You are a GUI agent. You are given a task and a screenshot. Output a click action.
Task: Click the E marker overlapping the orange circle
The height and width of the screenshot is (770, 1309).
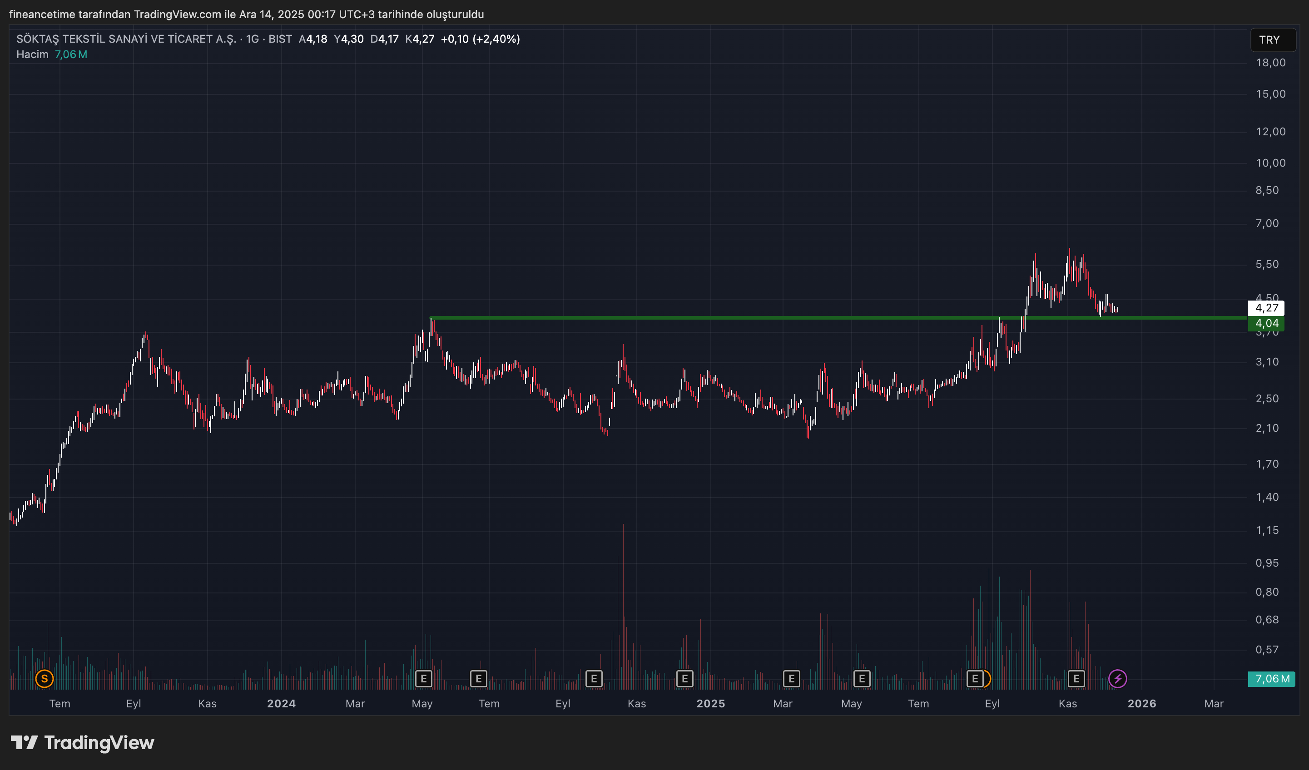tap(974, 679)
